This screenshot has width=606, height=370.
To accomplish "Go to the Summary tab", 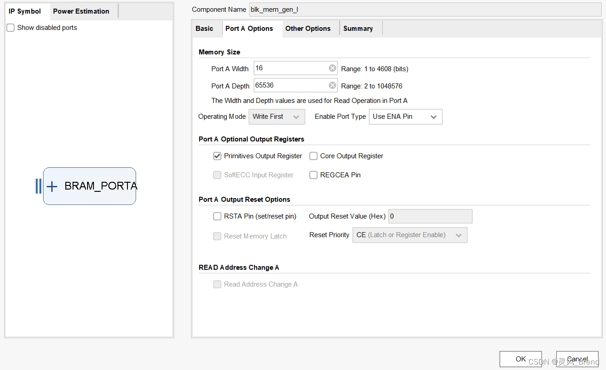I will tap(358, 29).
